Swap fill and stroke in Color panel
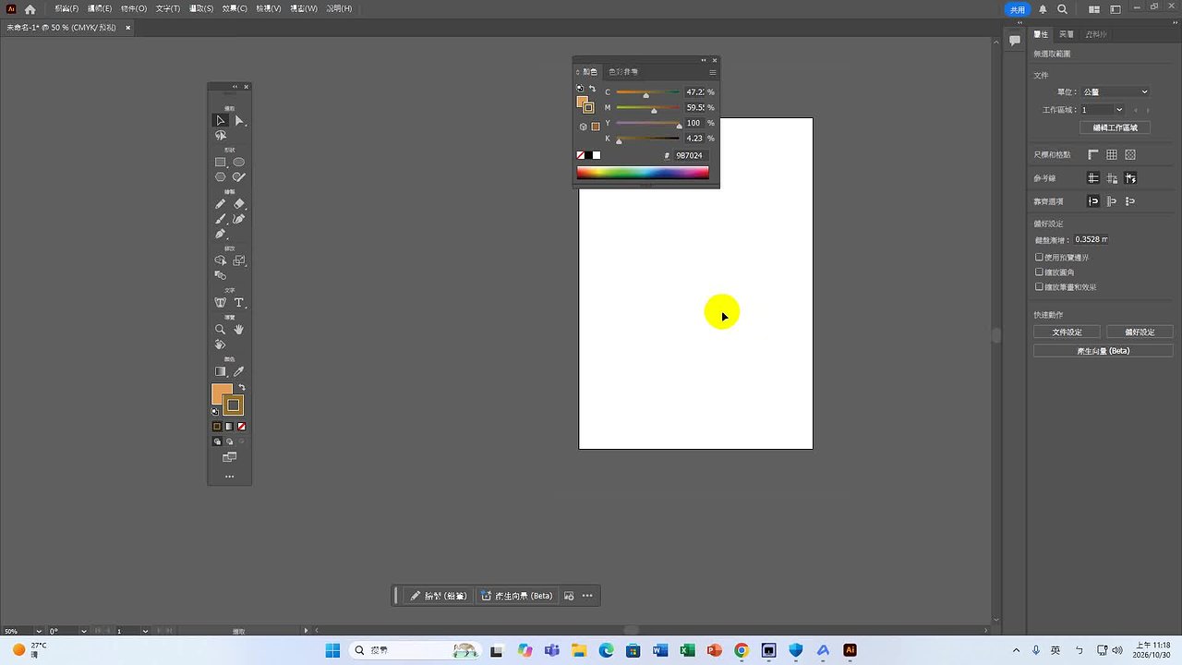 pyautogui.click(x=592, y=89)
